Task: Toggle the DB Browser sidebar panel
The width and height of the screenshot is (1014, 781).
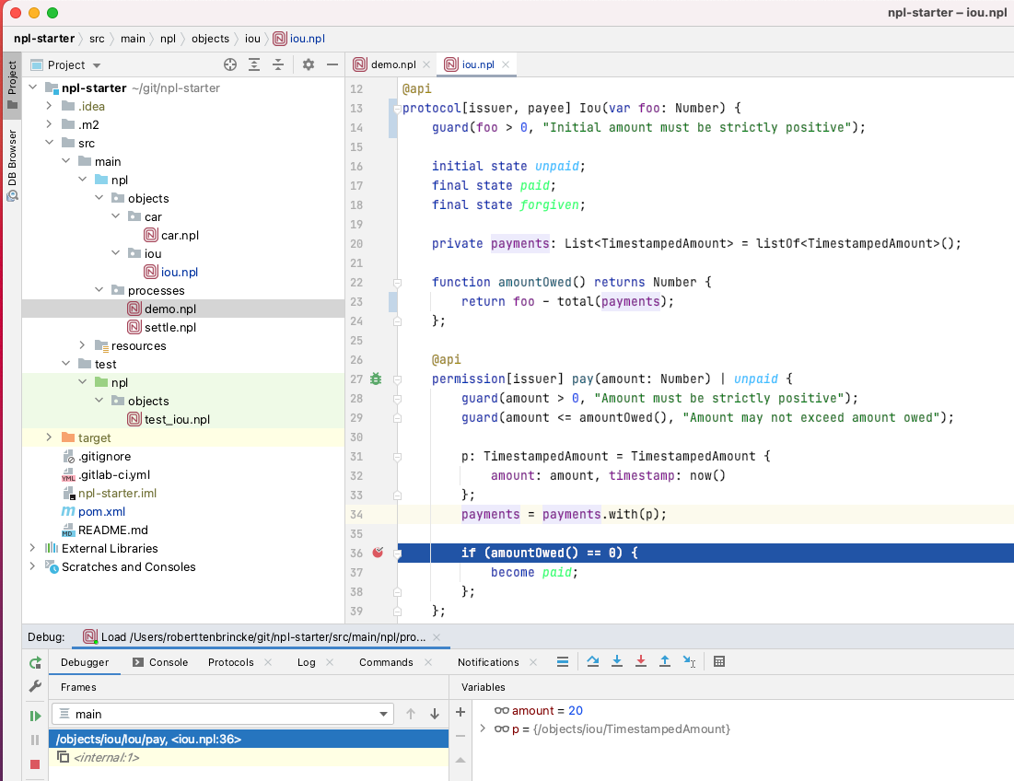Action: coord(12,166)
